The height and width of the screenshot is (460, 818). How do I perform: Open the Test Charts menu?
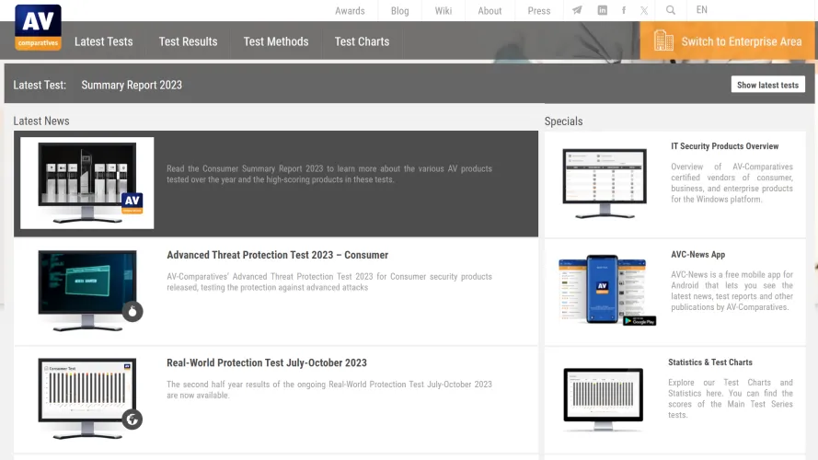[x=362, y=41]
